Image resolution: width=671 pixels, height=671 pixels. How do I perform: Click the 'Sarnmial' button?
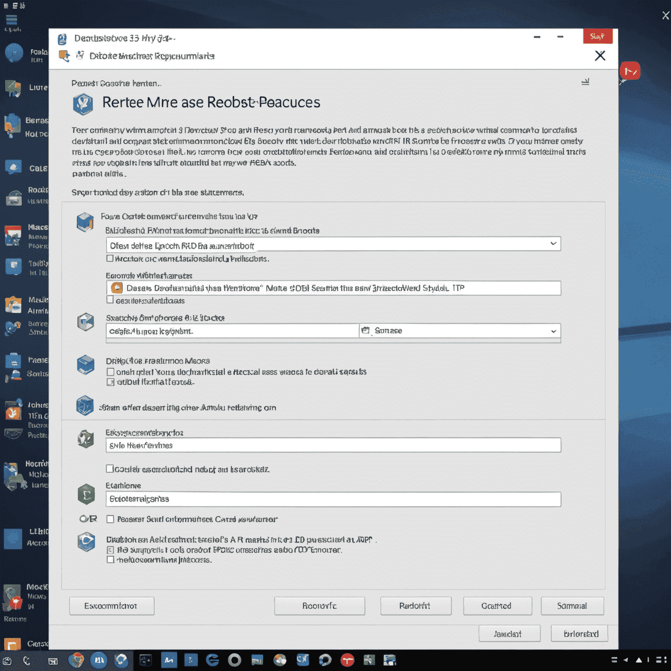click(572, 606)
